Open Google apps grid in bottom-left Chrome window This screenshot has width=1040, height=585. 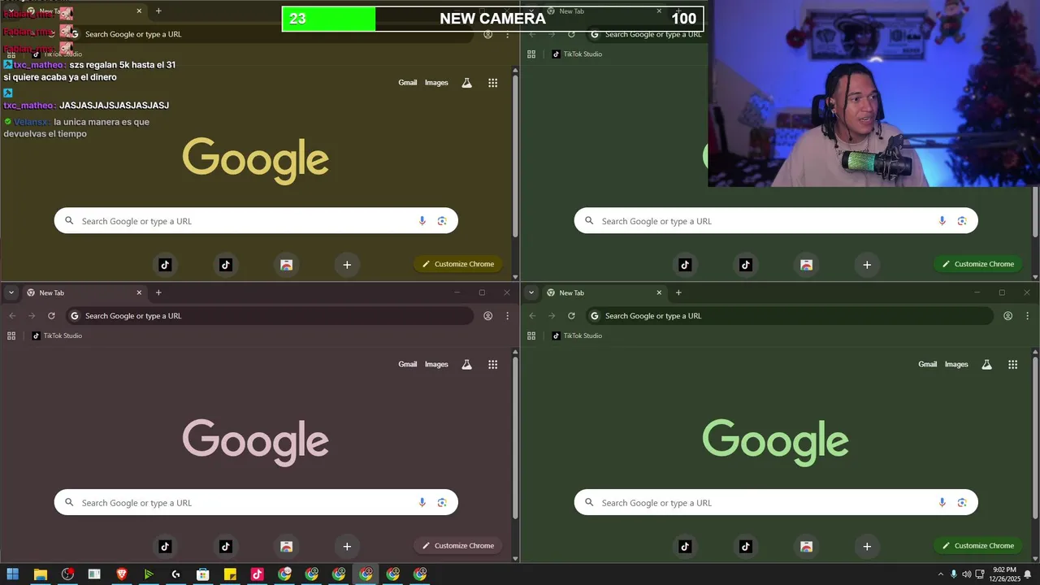tap(492, 365)
